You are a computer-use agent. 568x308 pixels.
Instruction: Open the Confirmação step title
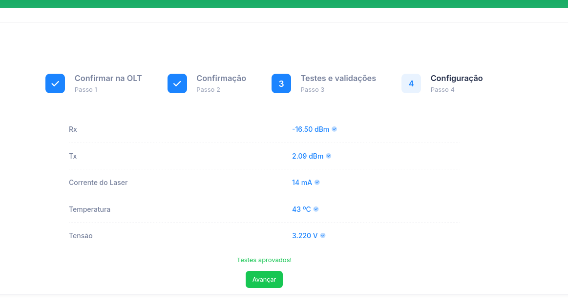pyautogui.click(x=221, y=78)
